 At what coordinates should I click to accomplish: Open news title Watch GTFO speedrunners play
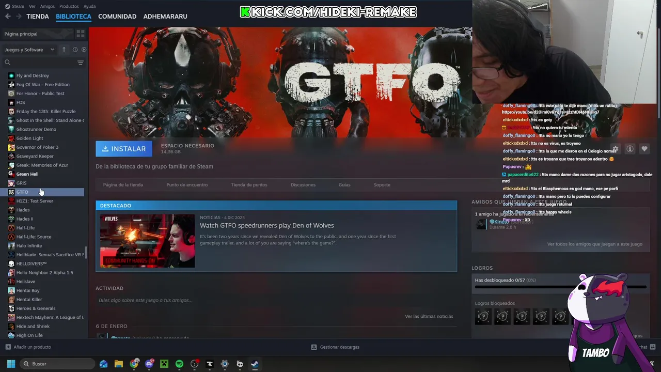(x=267, y=225)
